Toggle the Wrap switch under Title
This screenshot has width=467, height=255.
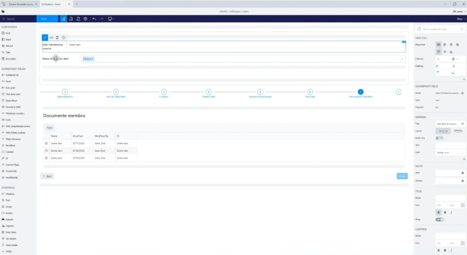pyautogui.click(x=440, y=219)
